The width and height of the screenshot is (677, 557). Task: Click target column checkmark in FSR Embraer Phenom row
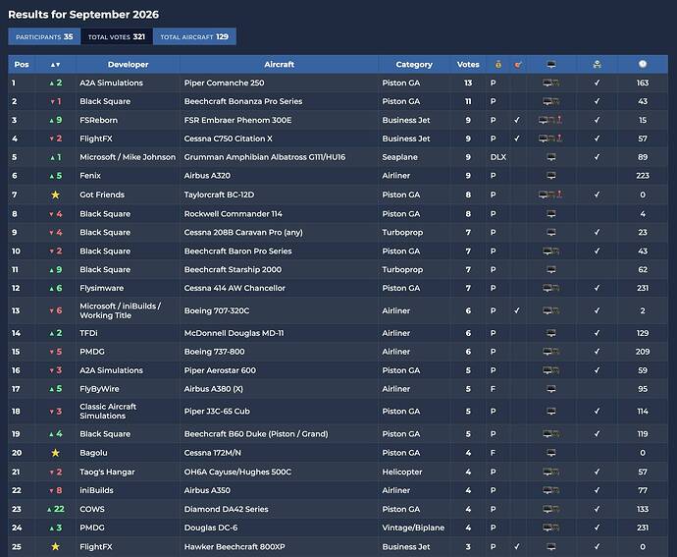517,120
